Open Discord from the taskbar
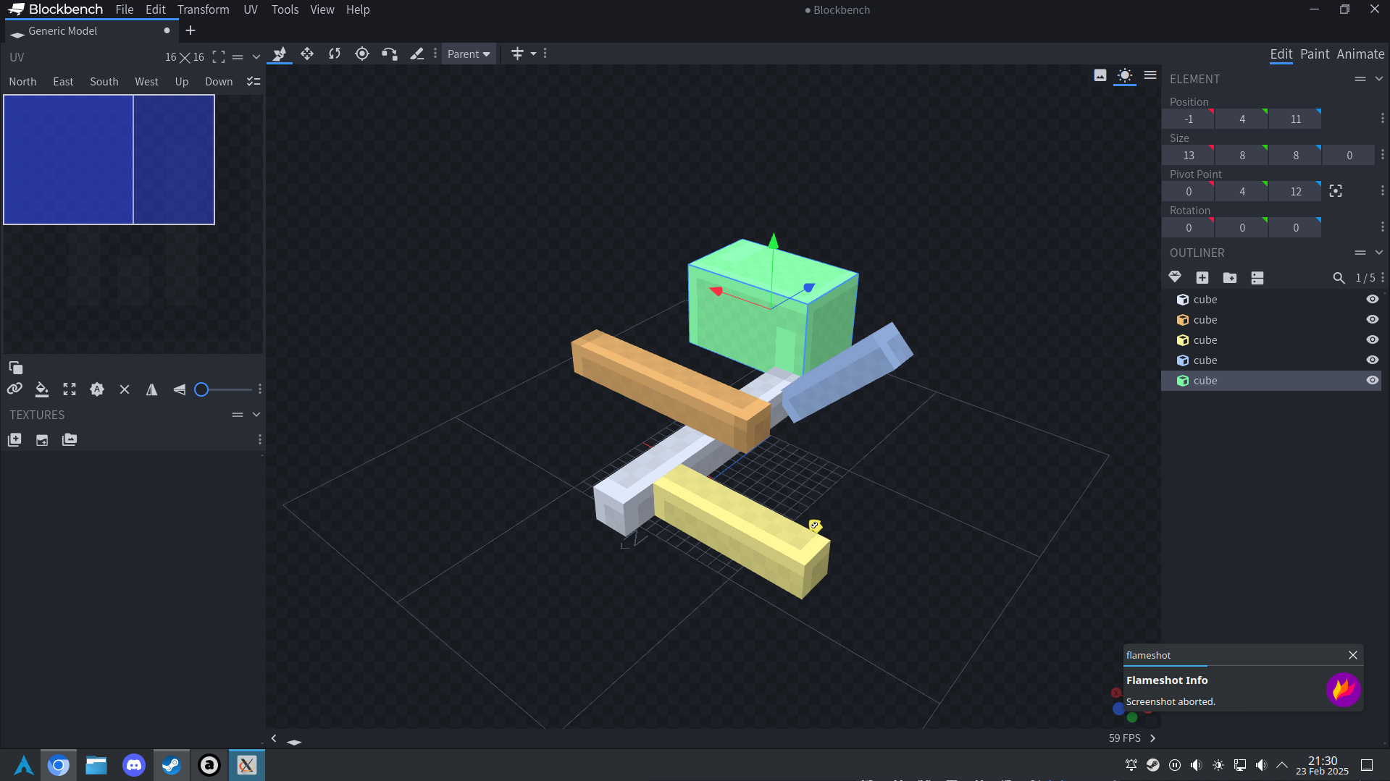This screenshot has height=781, width=1390. (134, 765)
